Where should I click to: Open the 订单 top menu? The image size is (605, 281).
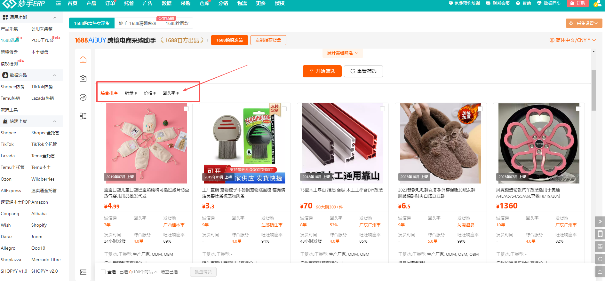(110, 4)
